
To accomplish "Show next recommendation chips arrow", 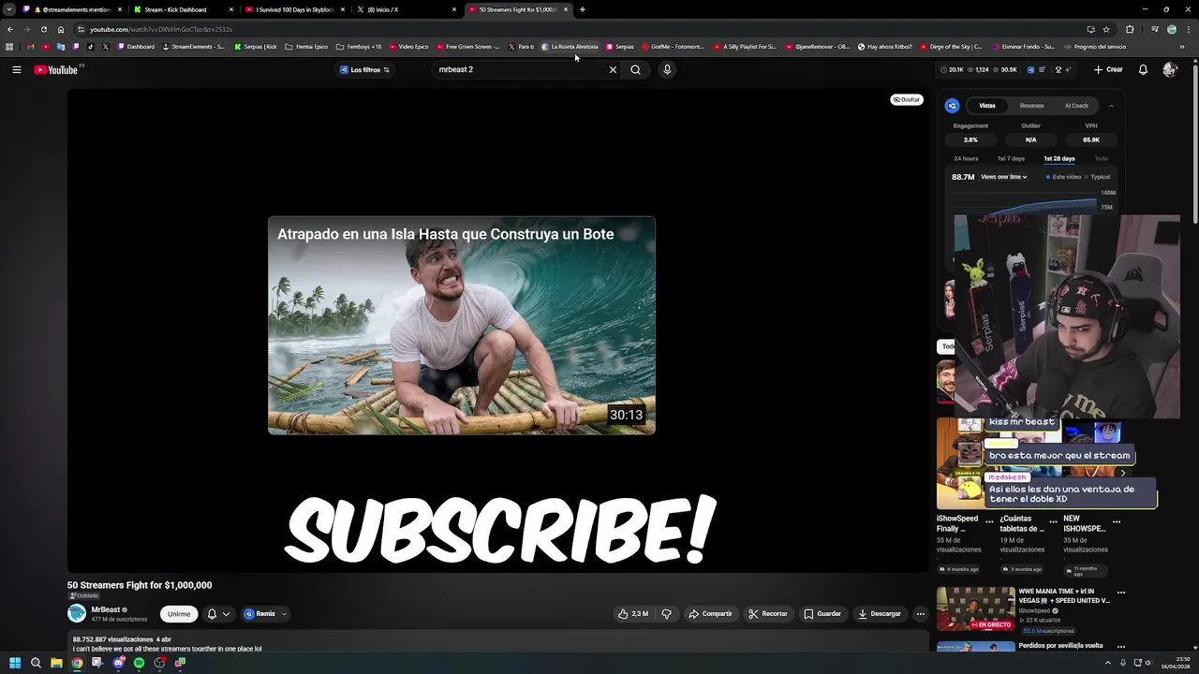I will click(x=1123, y=474).
